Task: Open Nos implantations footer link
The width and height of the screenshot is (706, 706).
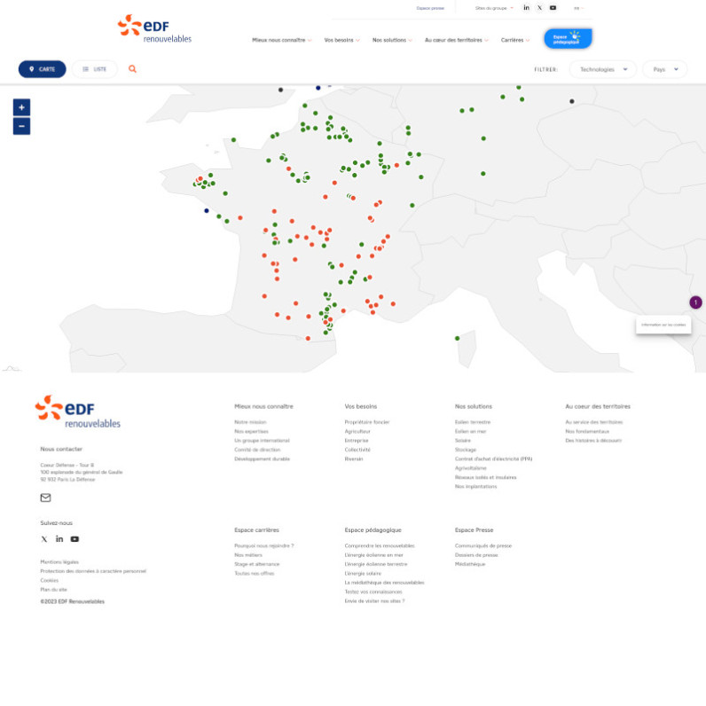Action: point(476,487)
